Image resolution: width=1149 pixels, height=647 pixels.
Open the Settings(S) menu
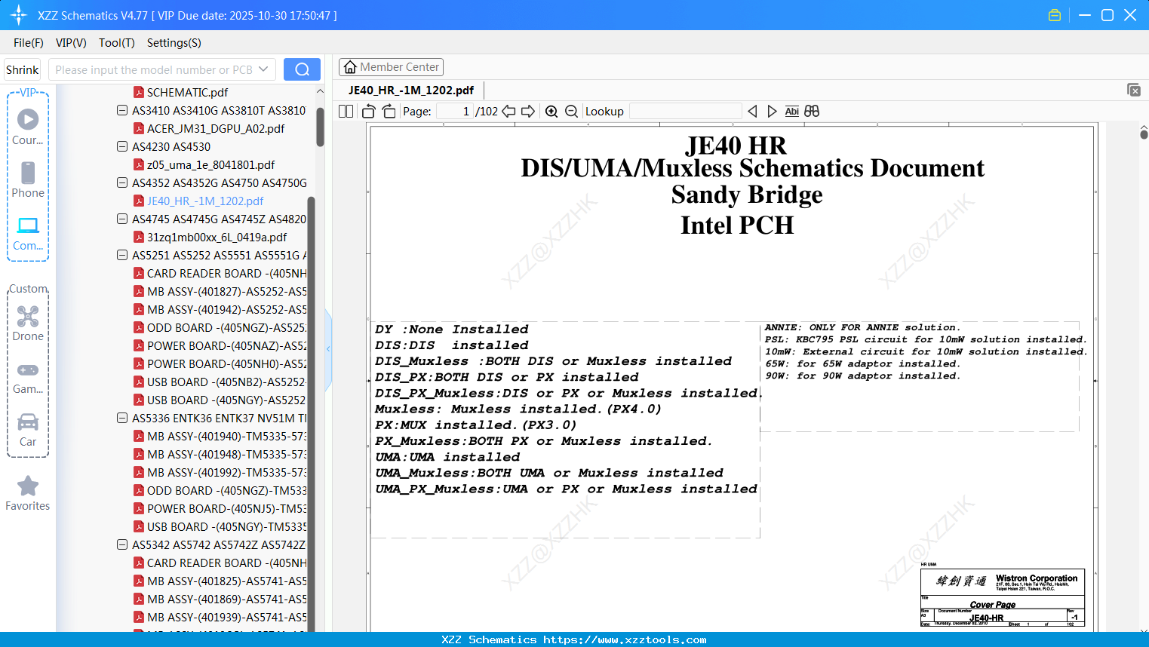pos(174,43)
